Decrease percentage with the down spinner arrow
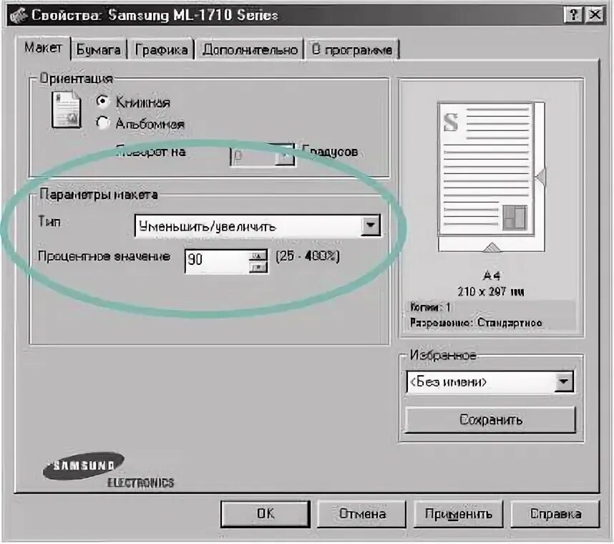Image resolution: width=614 pixels, height=544 pixels. pyautogui.click(x=258, y=267)
